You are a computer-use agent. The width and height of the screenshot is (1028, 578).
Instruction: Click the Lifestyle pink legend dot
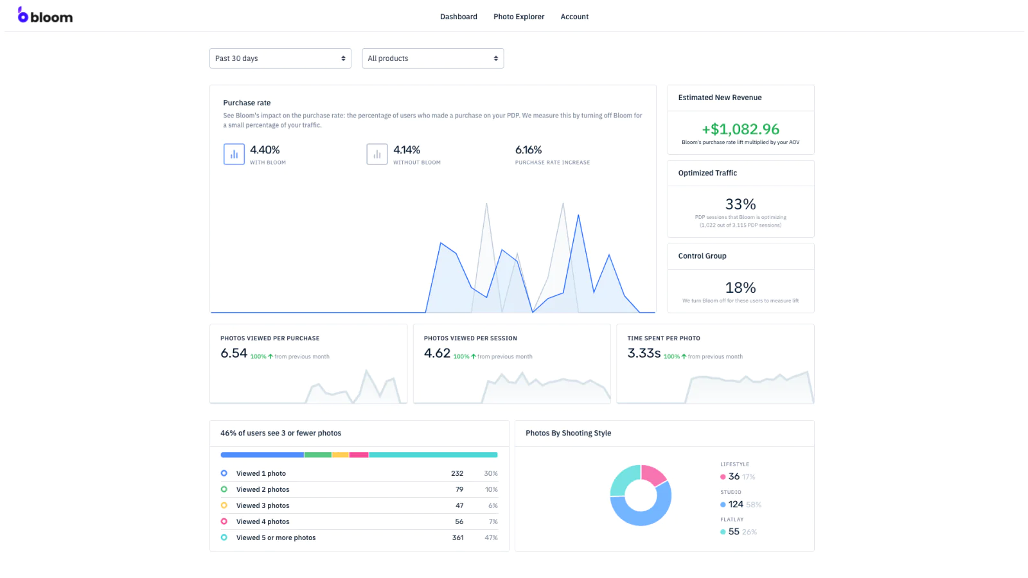pyautogui.click(x=723, y=477)
